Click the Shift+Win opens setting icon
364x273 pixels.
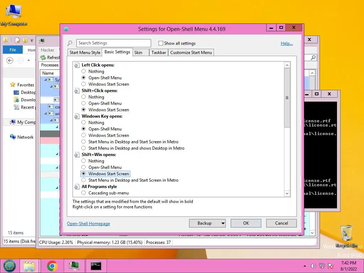pos(77,155)
